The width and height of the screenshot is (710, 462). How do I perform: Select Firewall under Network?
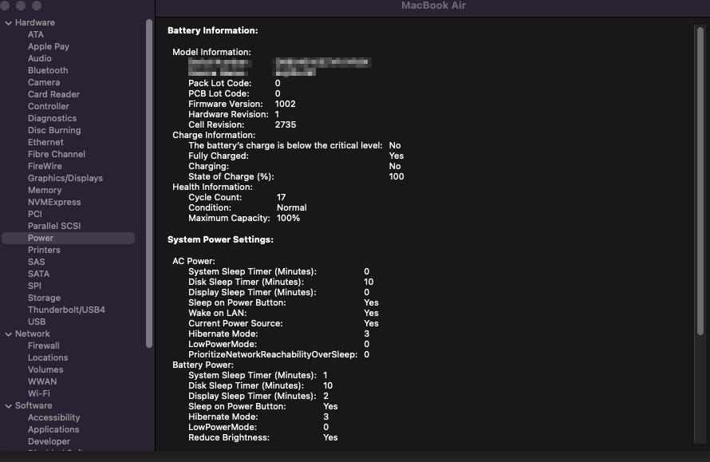(x=44, y=346)
